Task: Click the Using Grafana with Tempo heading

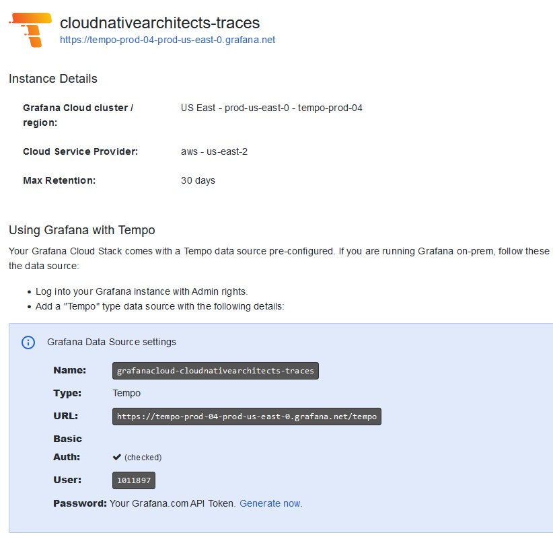Action: coord(81,229)
